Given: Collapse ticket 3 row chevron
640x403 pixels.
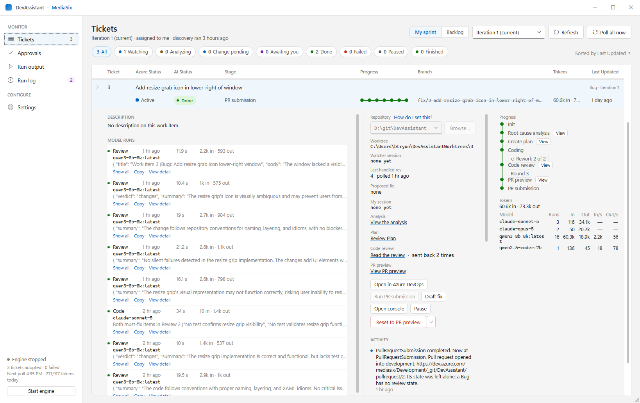Looking at the screenshot, I should click(x=98, y=87).
